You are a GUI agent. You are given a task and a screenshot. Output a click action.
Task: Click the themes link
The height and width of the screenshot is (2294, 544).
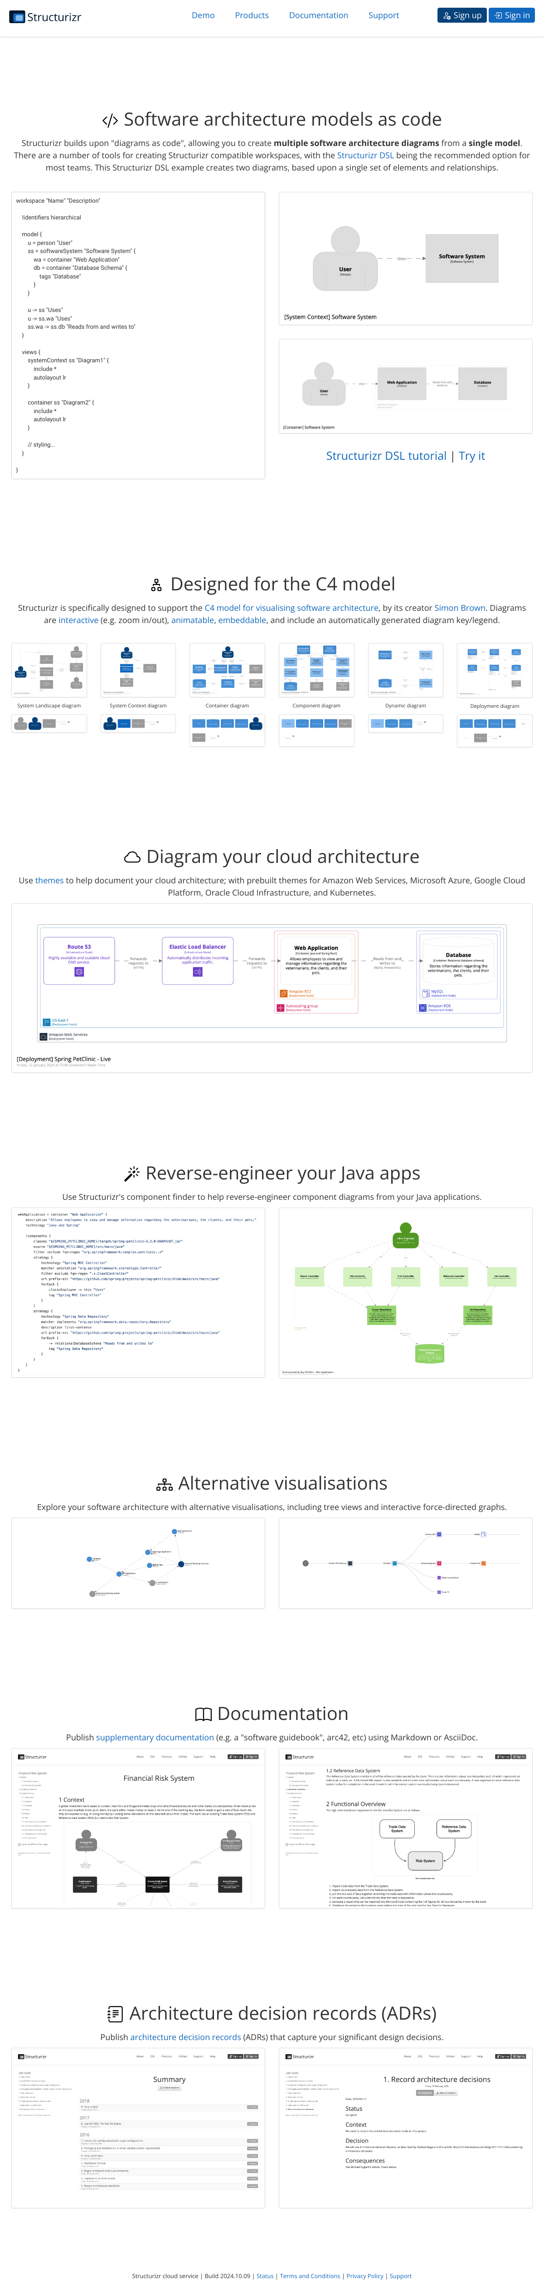coord(49,880)
